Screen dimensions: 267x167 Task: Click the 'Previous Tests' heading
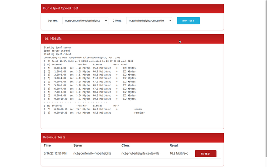tap(54, 137)
